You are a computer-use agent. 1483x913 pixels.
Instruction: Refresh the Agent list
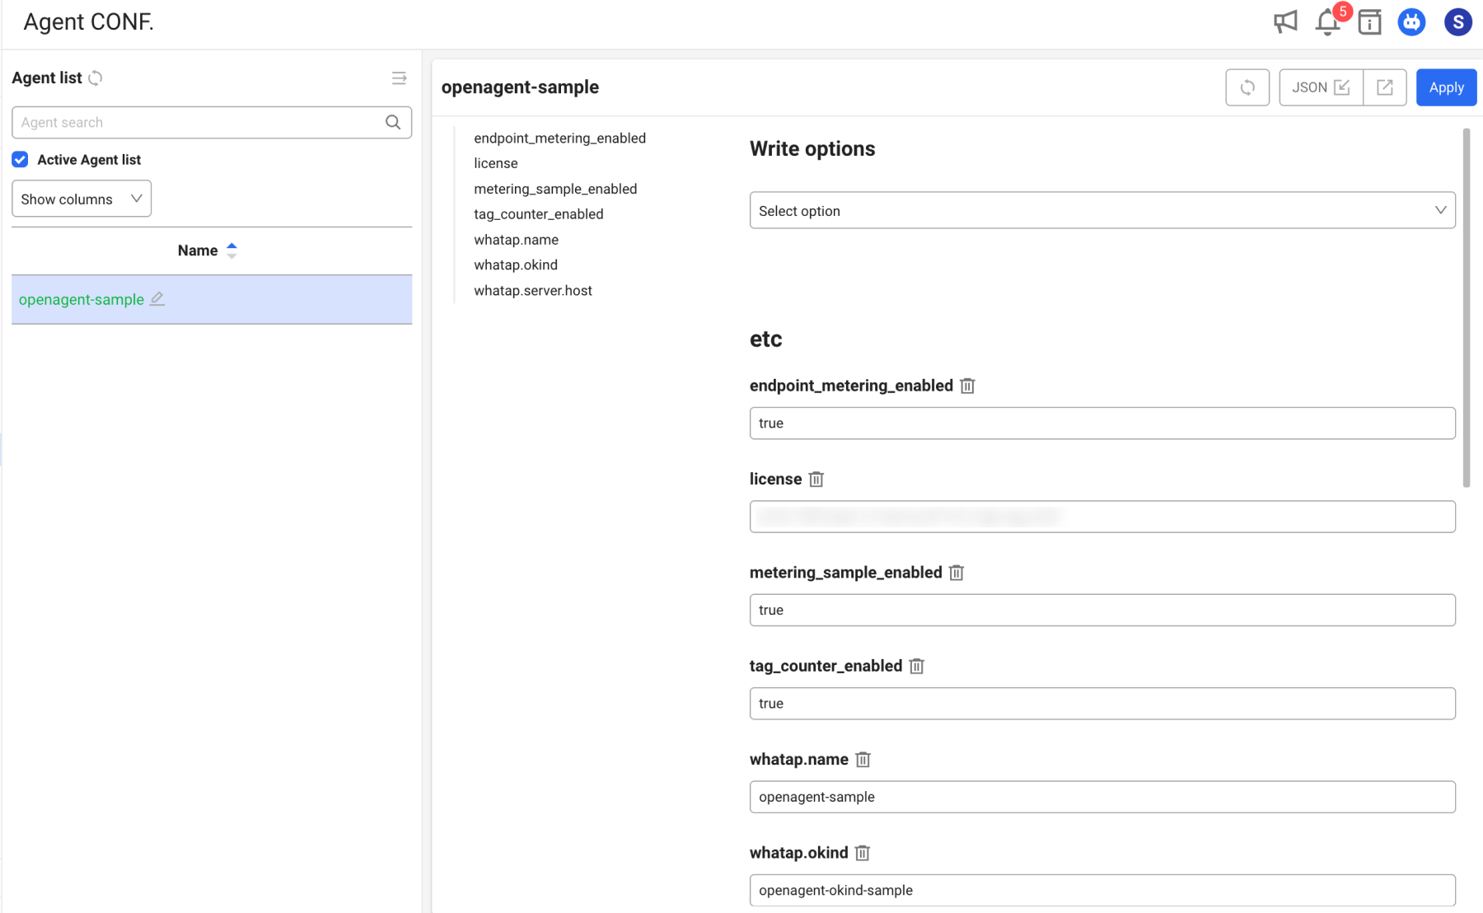tap(96, 78)
